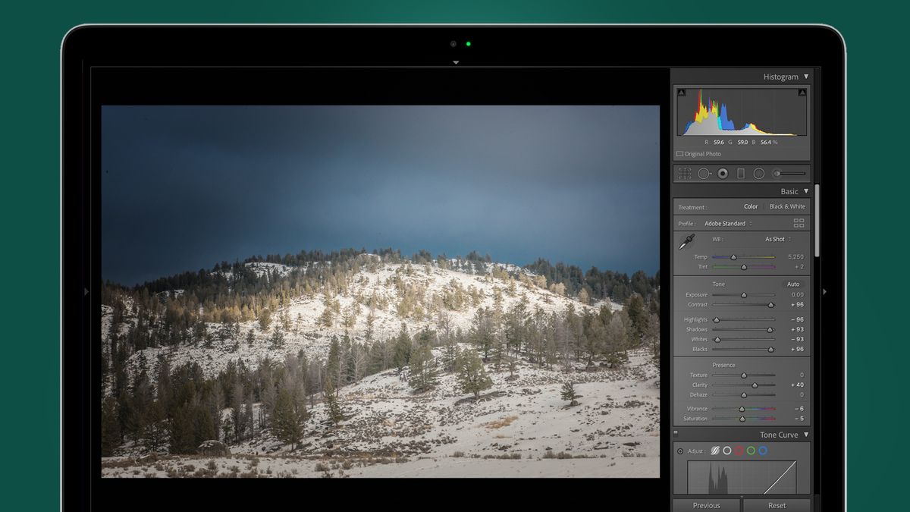The height and width of the screenshot is (512, 910).
Task: Open the Profile Browser grid icon
Action: (x=798, y=223)
